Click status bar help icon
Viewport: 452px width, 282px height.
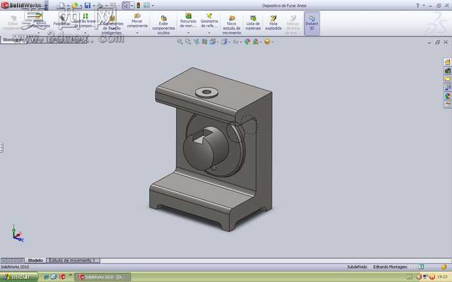point(421,267)
